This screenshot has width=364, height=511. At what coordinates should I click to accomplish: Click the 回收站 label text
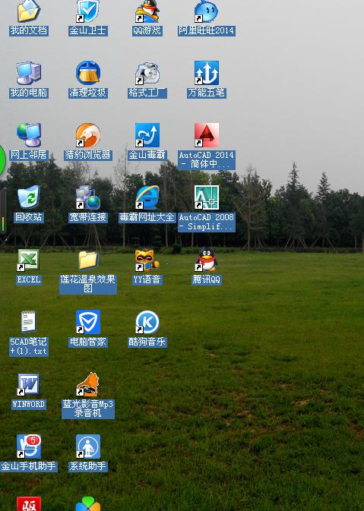[29, 217]
